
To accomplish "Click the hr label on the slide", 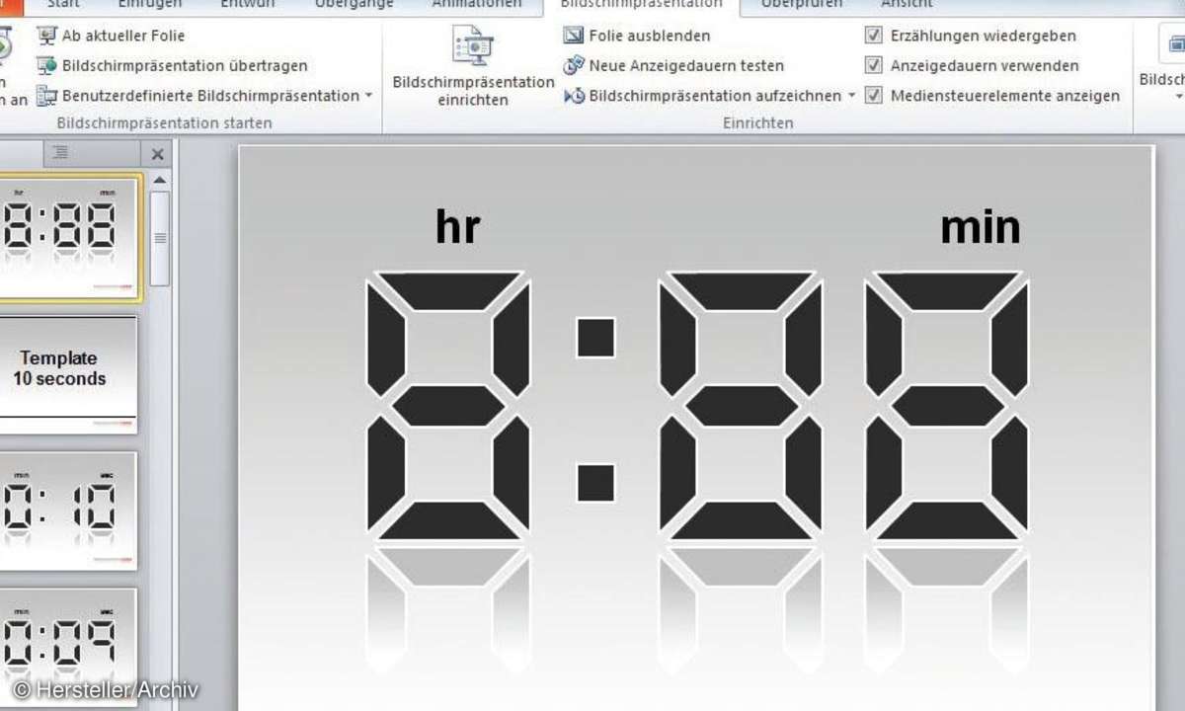I will (457, 227).
